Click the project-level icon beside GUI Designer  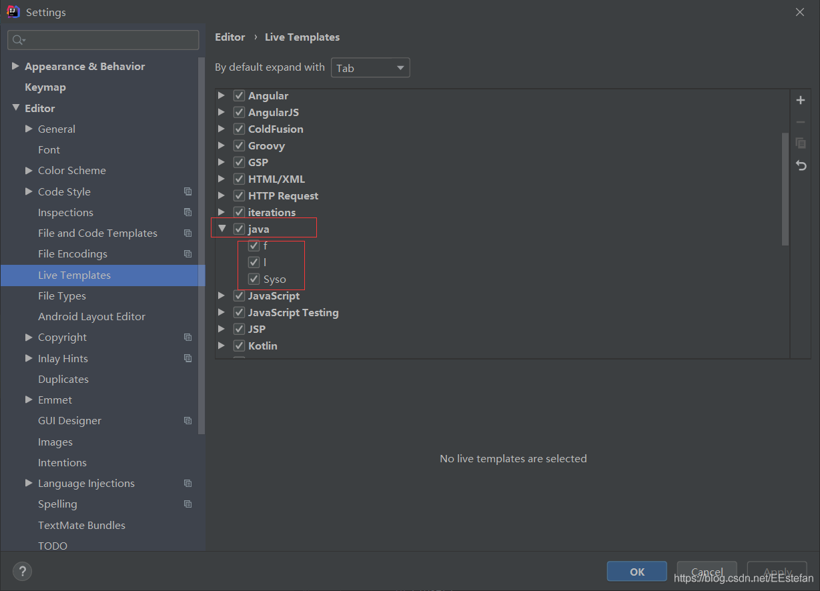188,420
